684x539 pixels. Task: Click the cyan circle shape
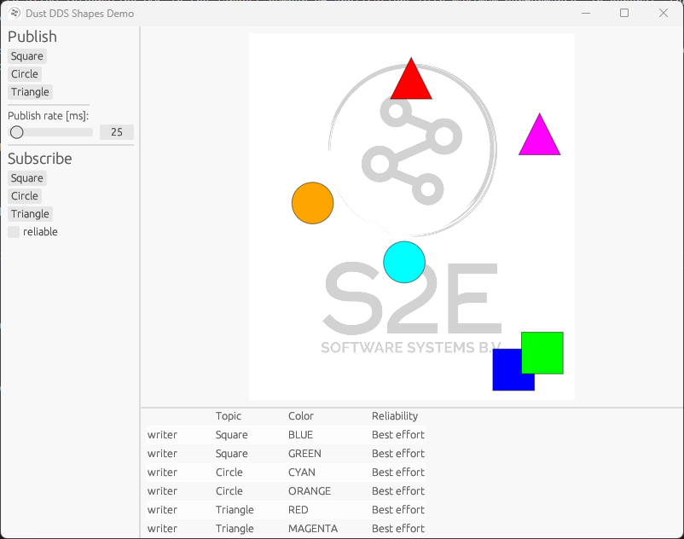click(x=403, y=262)
